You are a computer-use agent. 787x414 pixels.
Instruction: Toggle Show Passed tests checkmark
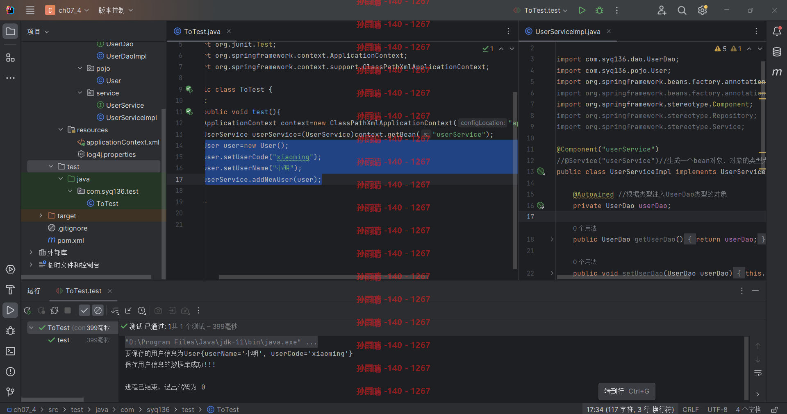point(84,311)
